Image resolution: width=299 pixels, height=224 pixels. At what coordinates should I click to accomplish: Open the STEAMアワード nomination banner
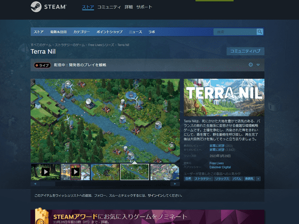147,217
